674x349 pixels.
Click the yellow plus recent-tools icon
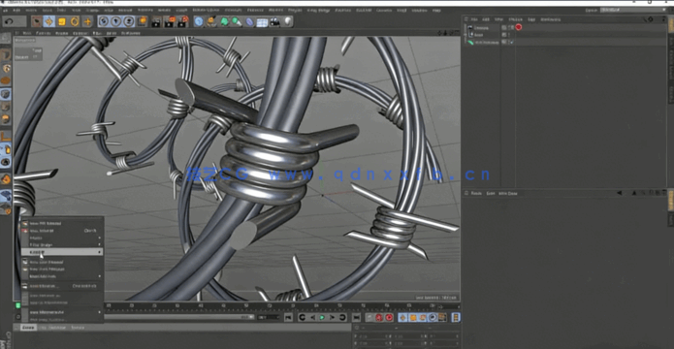coord(87,21)
